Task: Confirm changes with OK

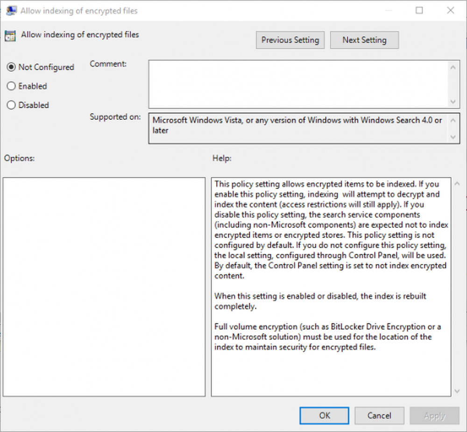Action: [x=324, y=416]
